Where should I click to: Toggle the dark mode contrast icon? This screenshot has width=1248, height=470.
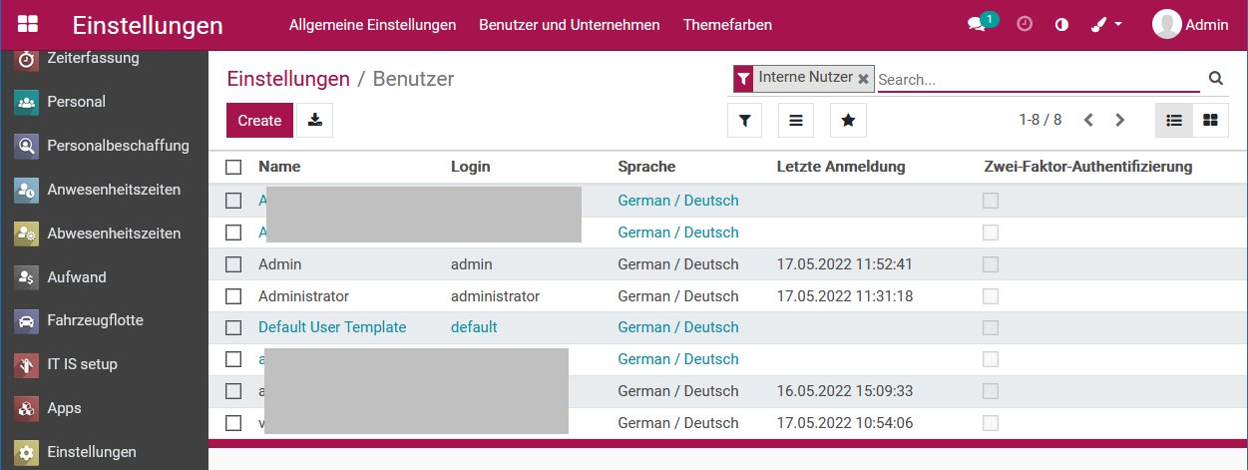coord(1061,25)
